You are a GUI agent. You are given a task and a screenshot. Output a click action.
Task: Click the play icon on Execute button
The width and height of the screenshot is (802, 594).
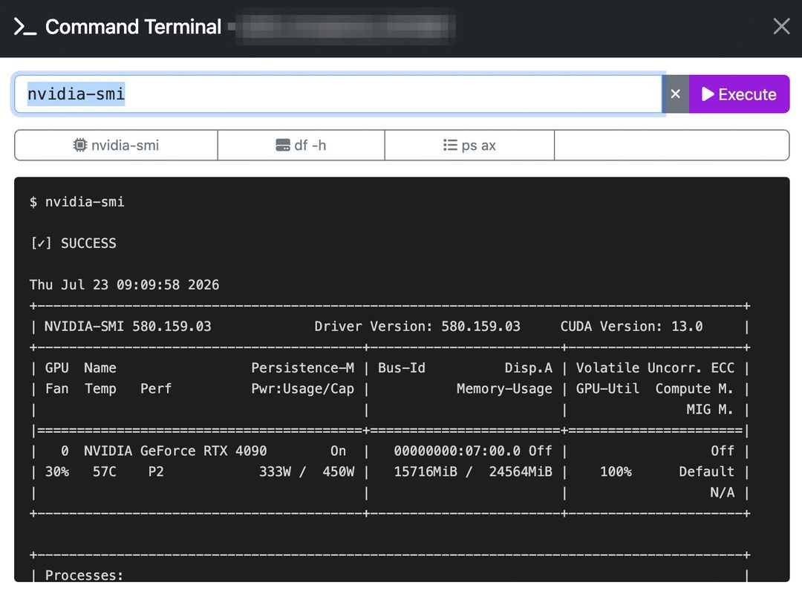pos(708,94)
